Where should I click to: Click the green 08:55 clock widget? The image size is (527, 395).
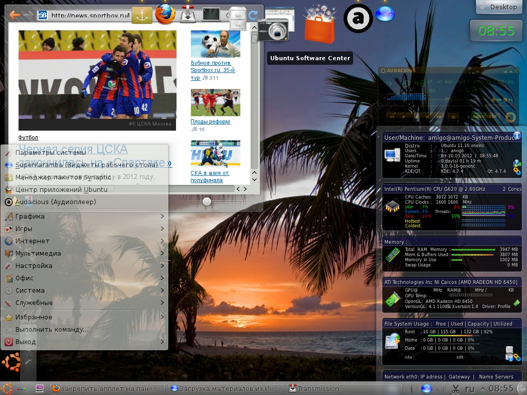click(x=497, y=31)
